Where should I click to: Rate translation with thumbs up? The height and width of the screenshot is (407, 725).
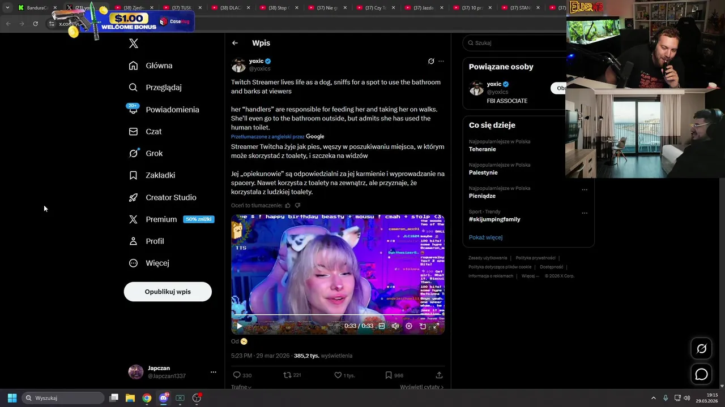tap(288, 205)
